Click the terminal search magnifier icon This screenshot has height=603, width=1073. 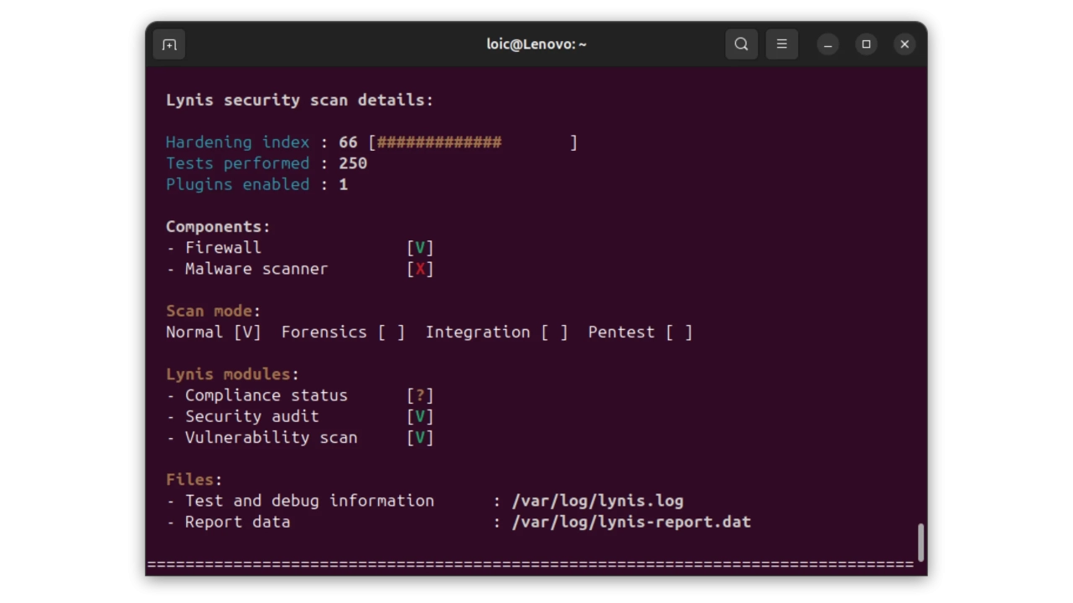(x=741, y=44)
